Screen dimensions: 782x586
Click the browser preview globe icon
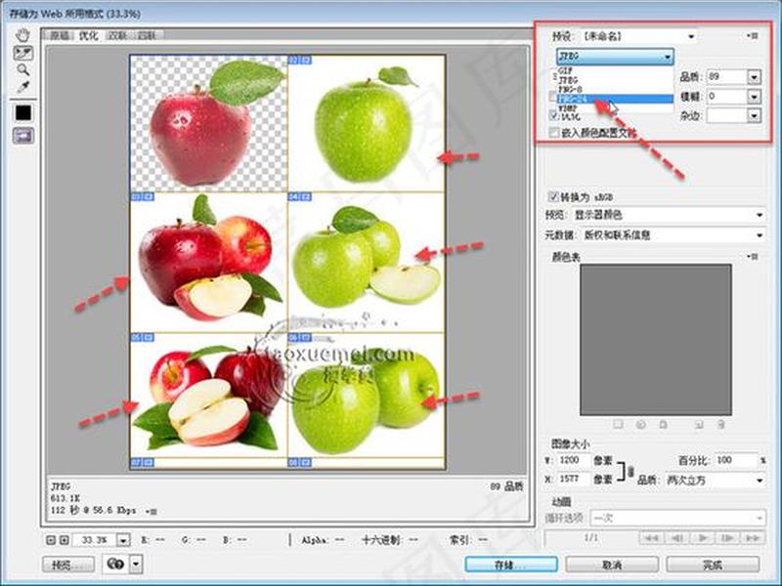click(115, 565)
